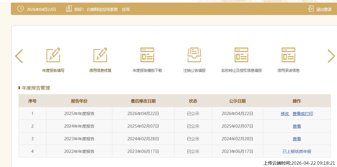Open the 注销公告填报 tray icon
337x167 pixels.
click(194, 55)
